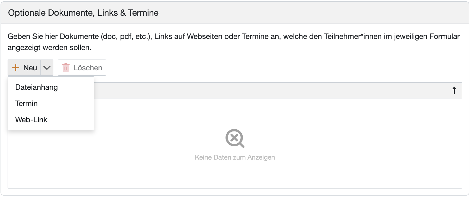Screen dimensions: 471x198
Task: Click the panel title 'Optionale Dokumente, Links & Termine'
Action: pos(83,13)
